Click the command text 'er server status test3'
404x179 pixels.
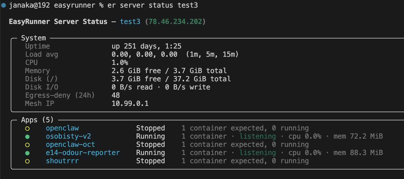click(x=153, y=6)
